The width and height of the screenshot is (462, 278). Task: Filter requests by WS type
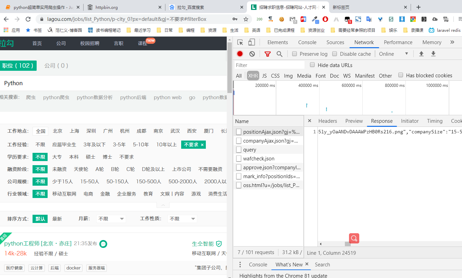347,76
